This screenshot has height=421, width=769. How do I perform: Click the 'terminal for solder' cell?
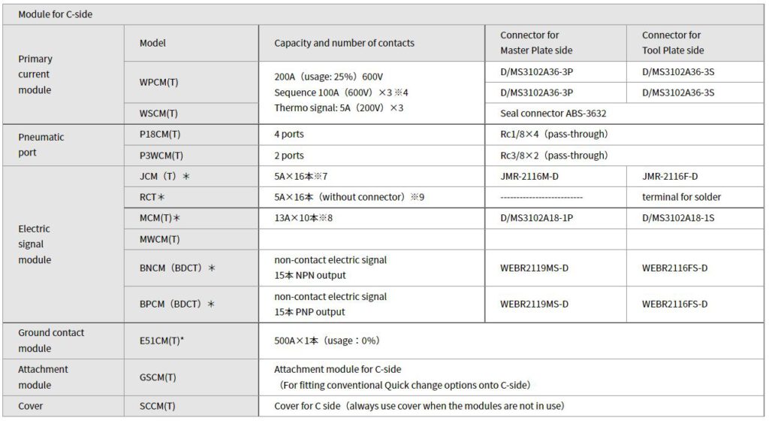[695, 197]
